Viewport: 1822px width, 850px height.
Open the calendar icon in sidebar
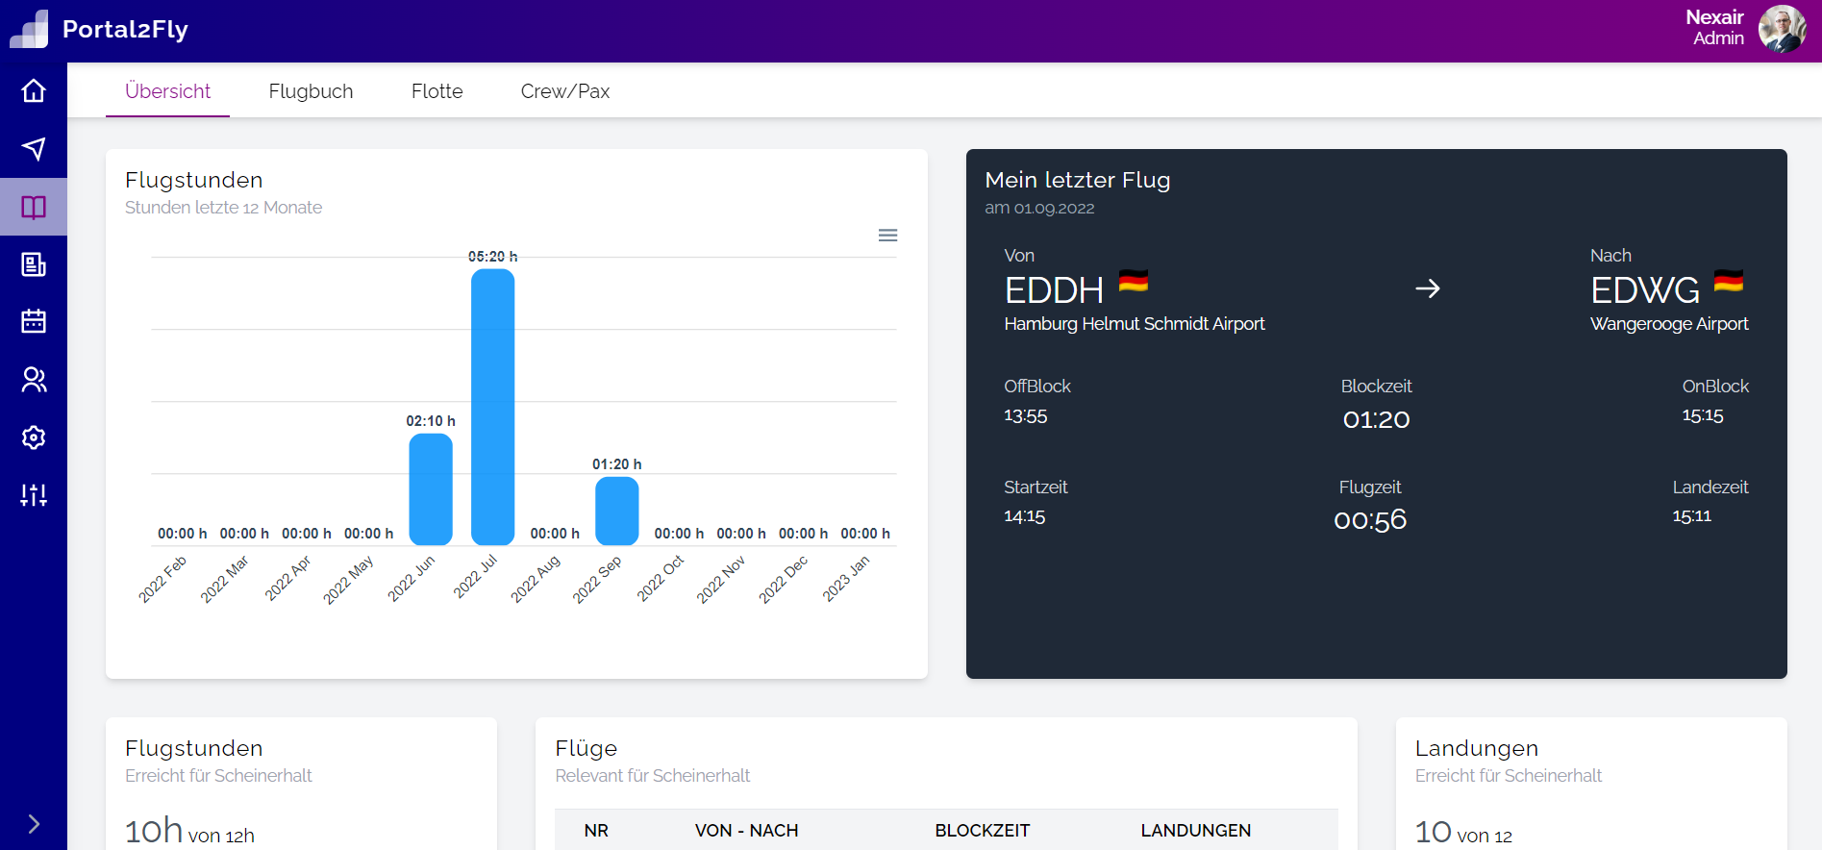34,321
